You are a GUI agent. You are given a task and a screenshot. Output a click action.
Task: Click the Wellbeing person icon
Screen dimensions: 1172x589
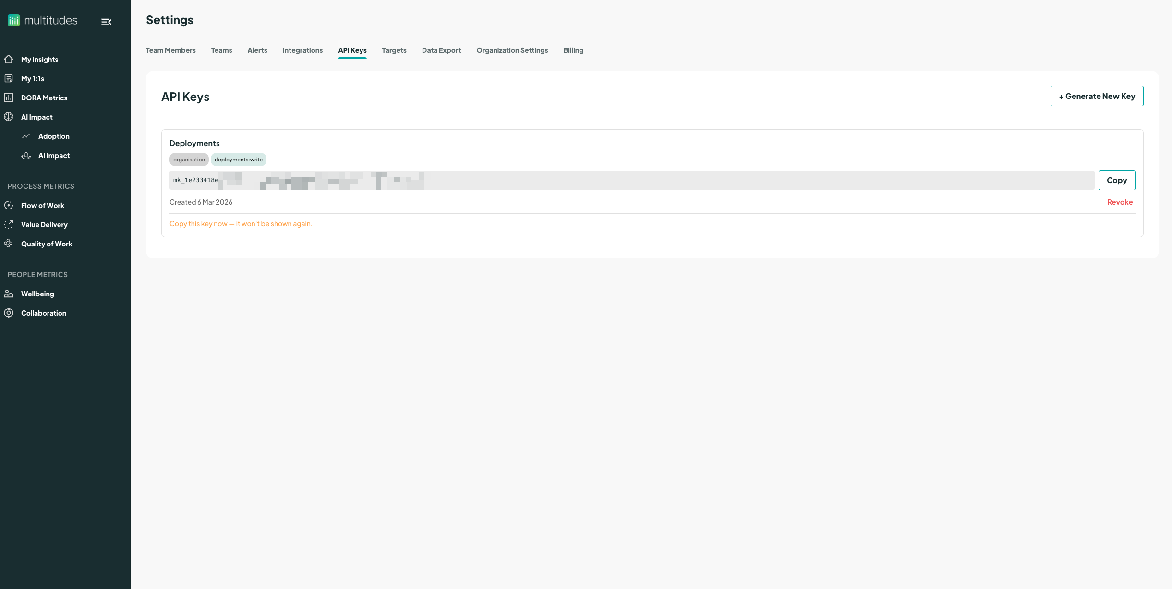point(9,294)
